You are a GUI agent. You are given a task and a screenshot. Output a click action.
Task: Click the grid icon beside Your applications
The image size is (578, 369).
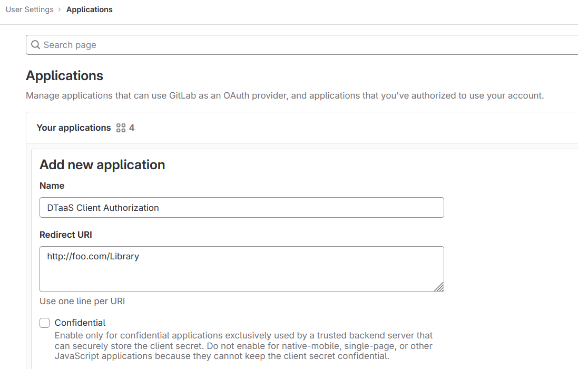(x=121, y=128)
